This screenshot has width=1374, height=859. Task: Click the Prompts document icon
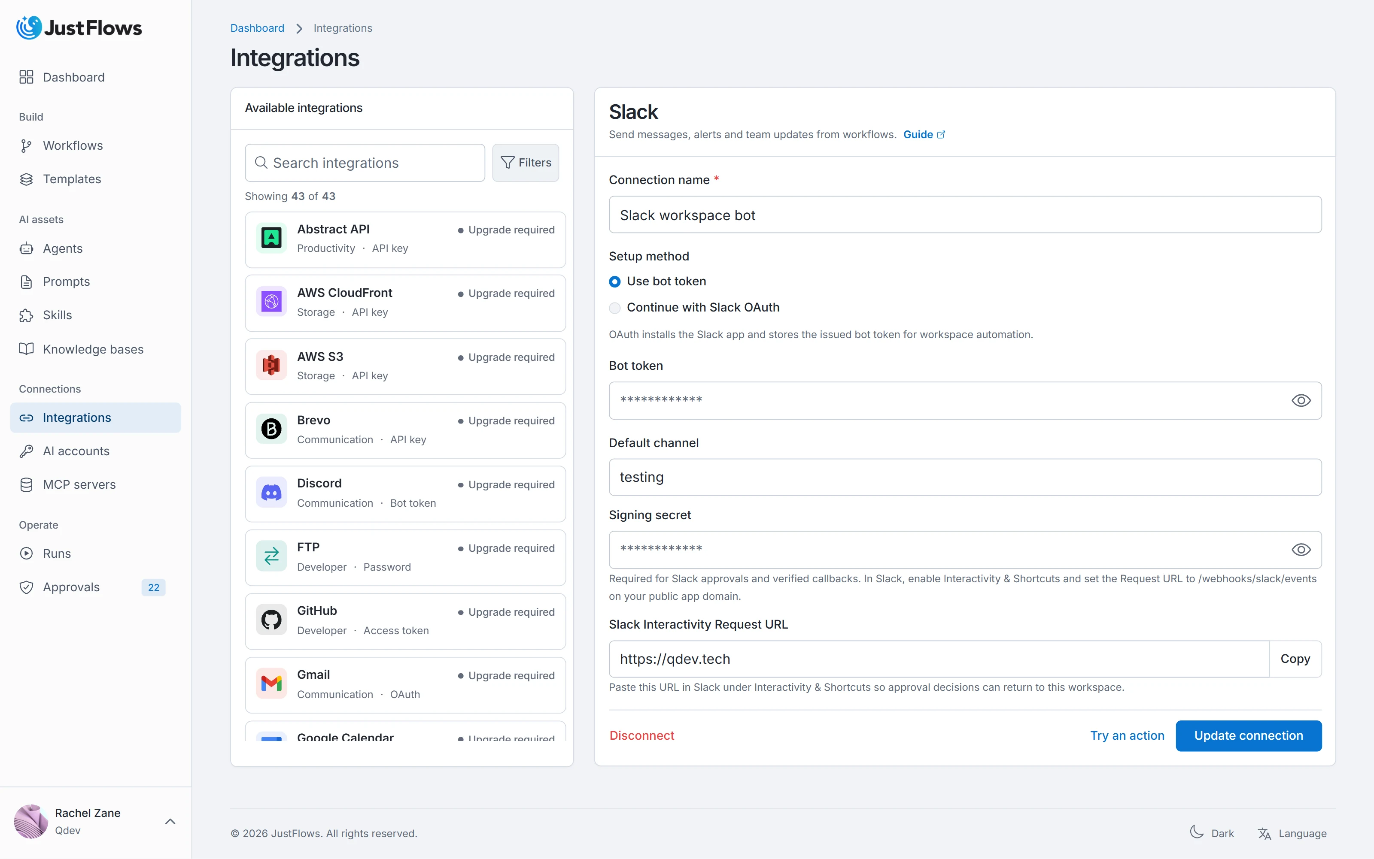tap(26, 282)
